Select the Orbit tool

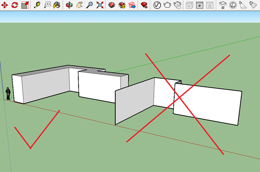(69, 5)
